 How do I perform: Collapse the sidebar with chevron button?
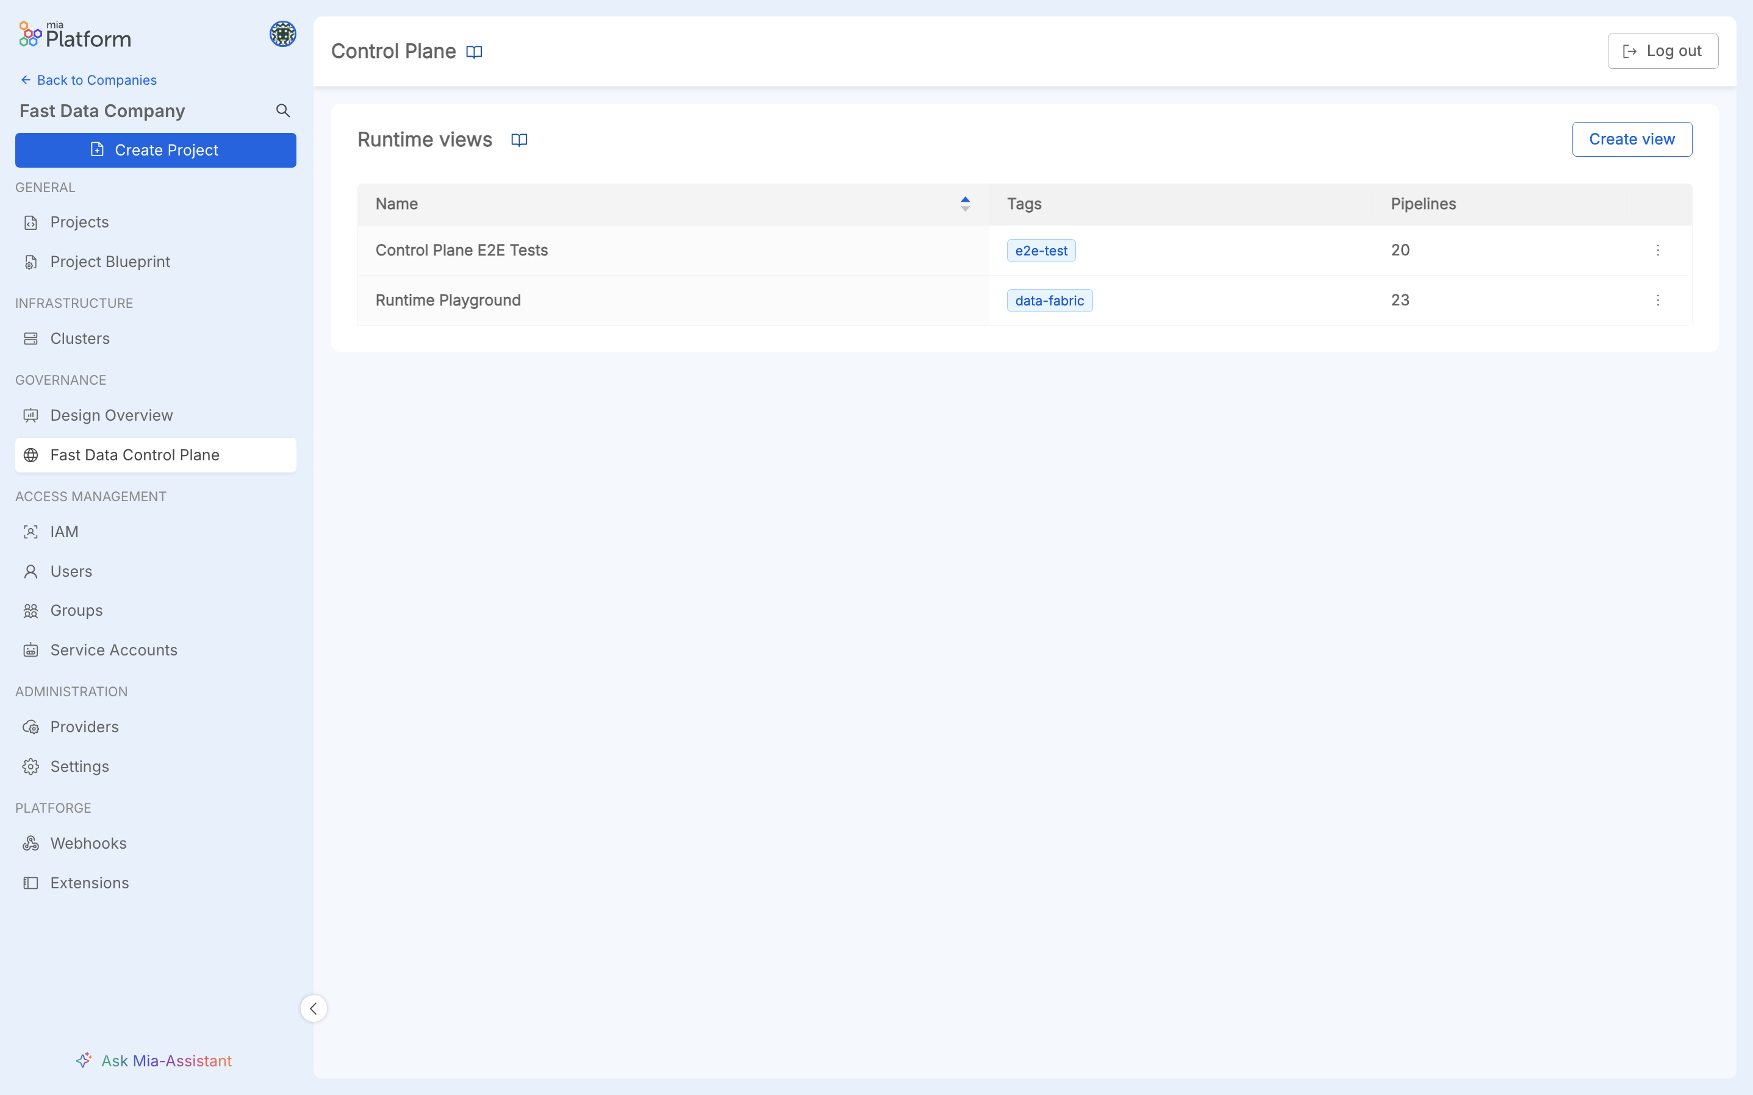tap(313, 1008)
